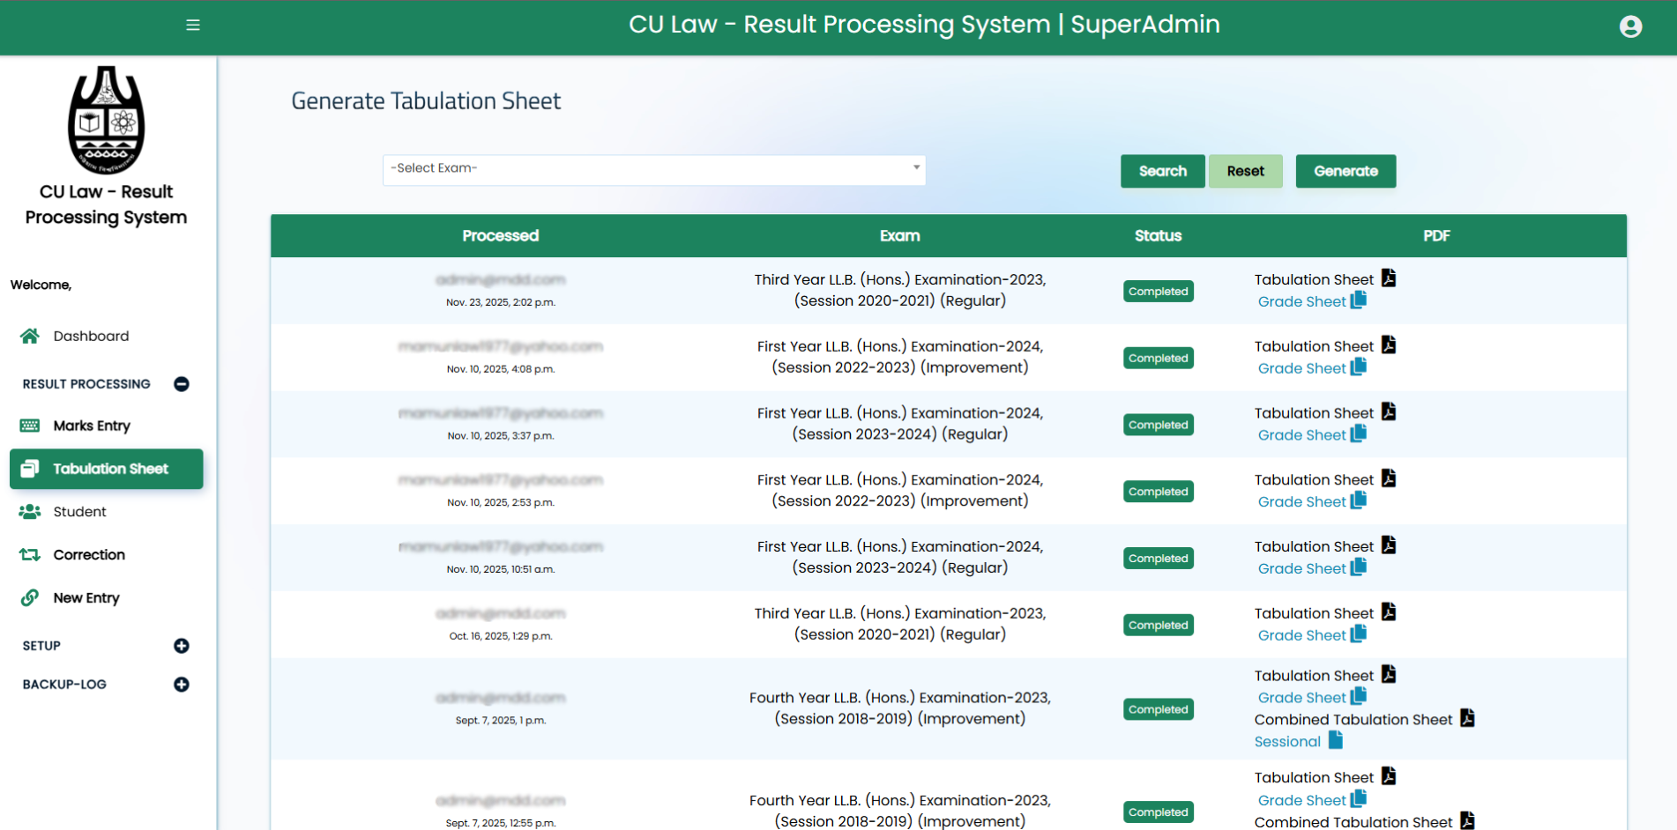This screenshot has width=1677, height=830.
Task: Open Grade Sheet icon for Nov. 23 entry
Action: coord(1359,300)
